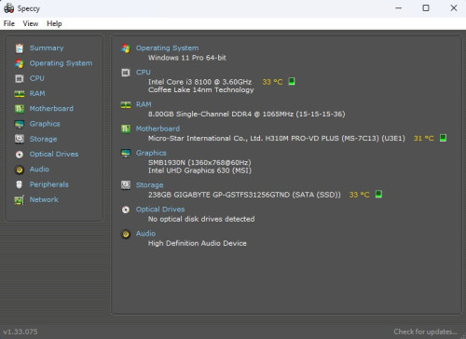Select the CPU sidebar entry
The image size is (466, 339).
[x=37, y=78]
